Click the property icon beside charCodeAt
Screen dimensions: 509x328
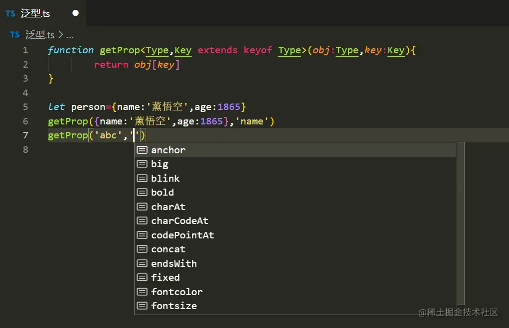coord(142,220)
